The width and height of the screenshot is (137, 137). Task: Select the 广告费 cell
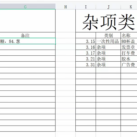coord(129,65)
